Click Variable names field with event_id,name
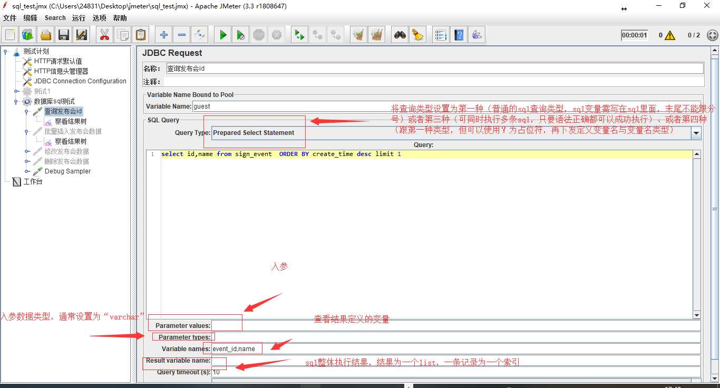720x388 pixels. click(x=456, y=348)
